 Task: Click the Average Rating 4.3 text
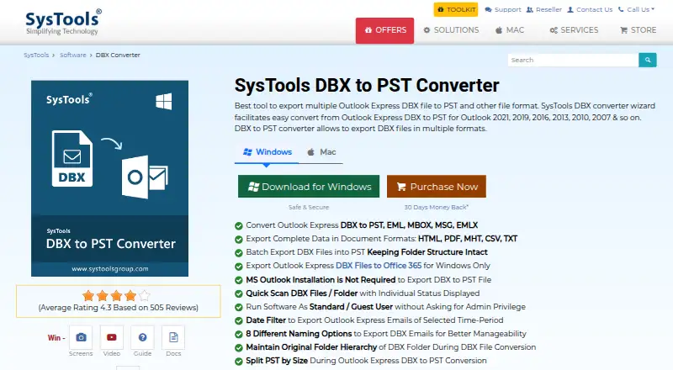click(119, 308)
